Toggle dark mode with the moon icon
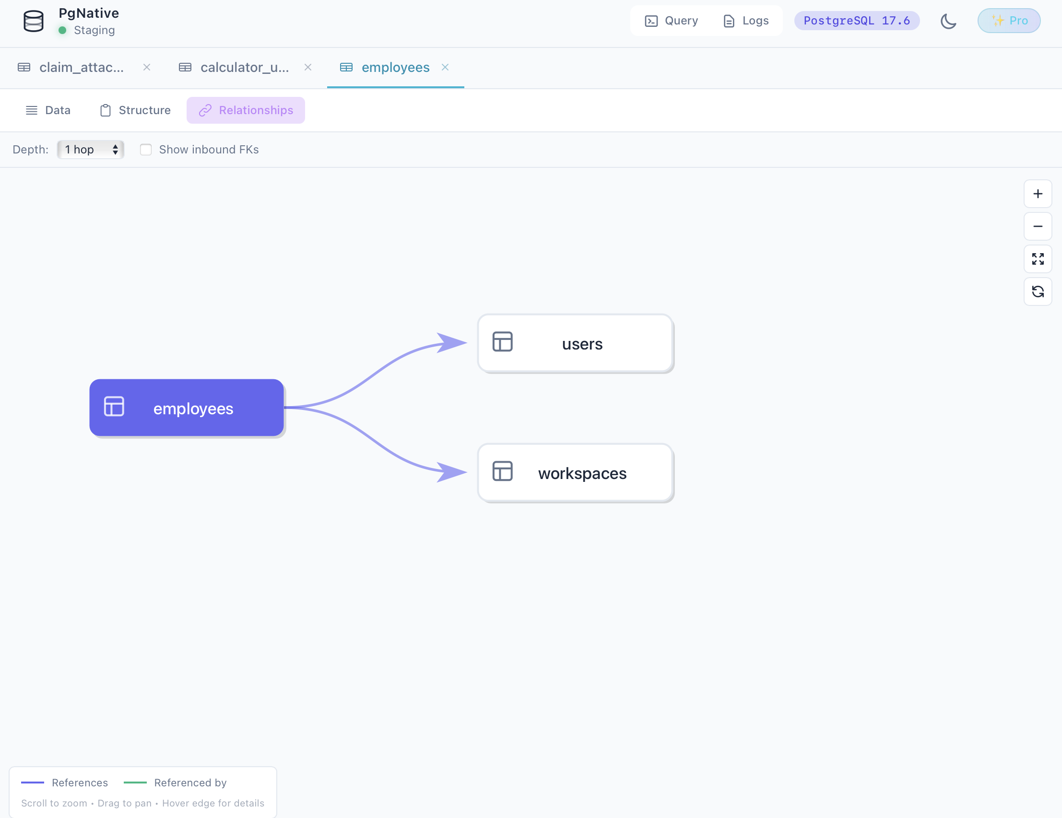This screenshot has width=1062, height=818. [x=949, y=22]
